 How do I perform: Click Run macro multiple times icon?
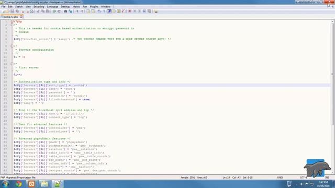[x=144, y=11]
